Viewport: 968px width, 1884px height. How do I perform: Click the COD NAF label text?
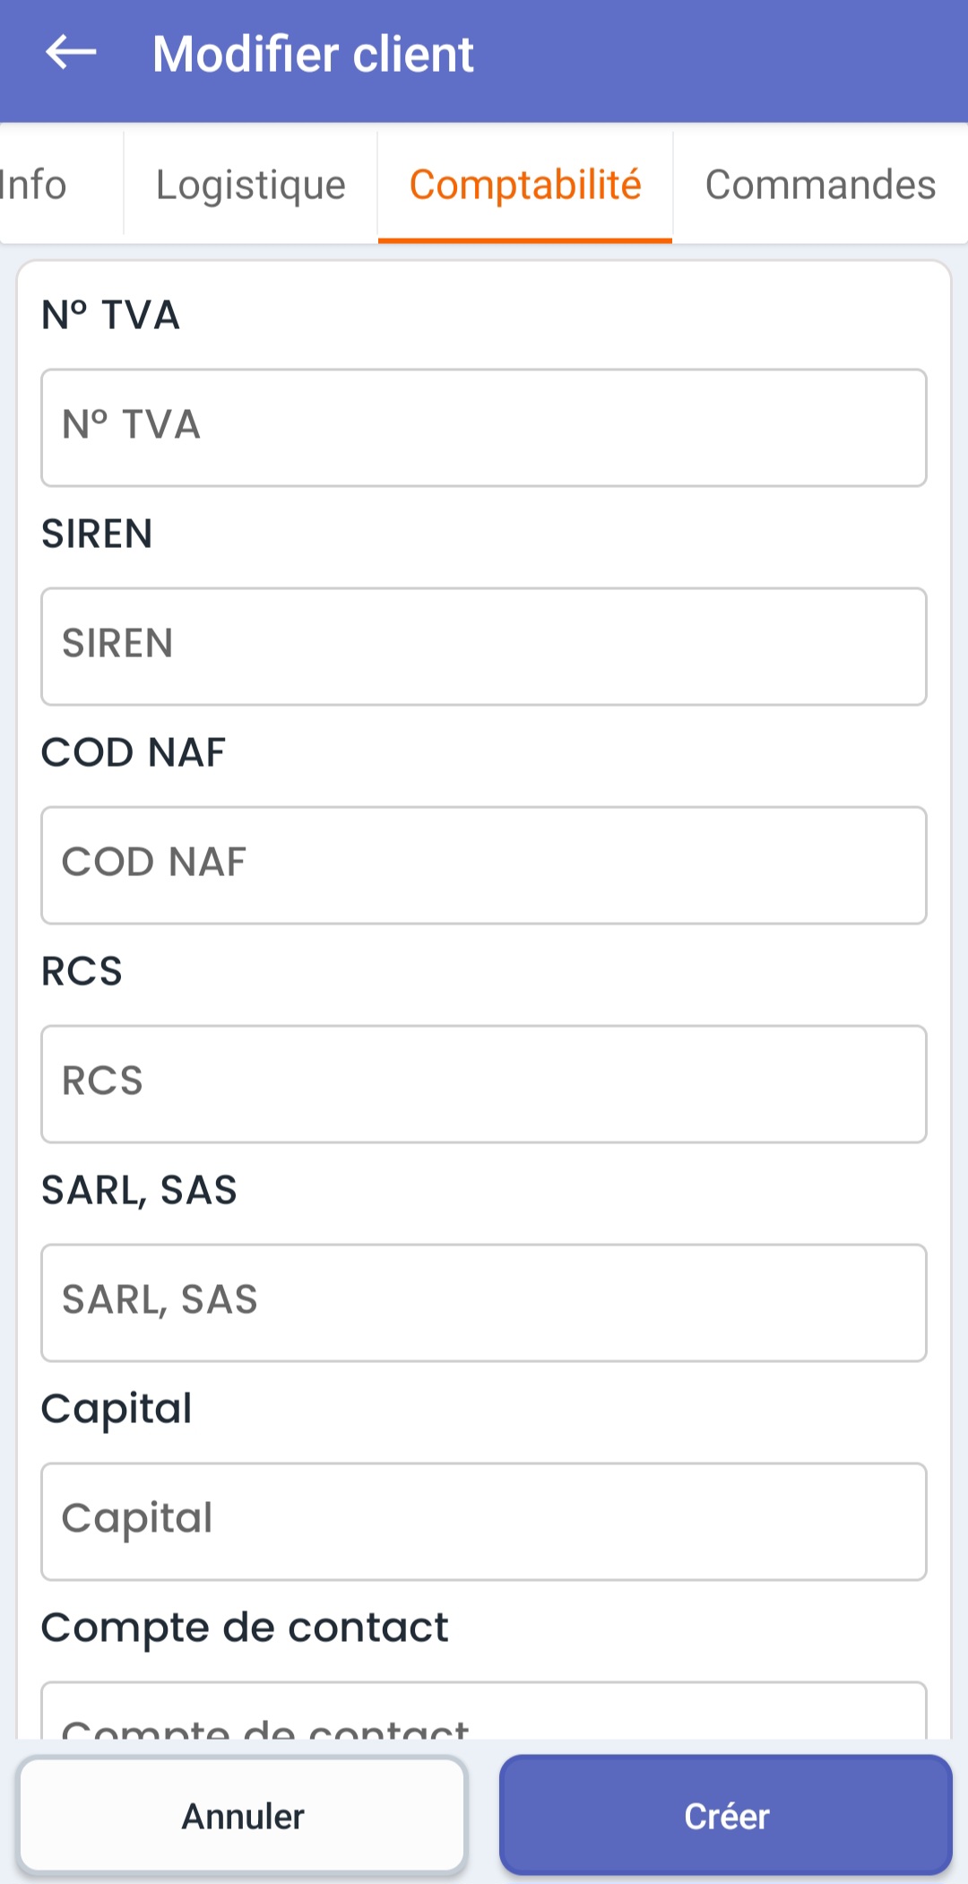click(134, 753)
